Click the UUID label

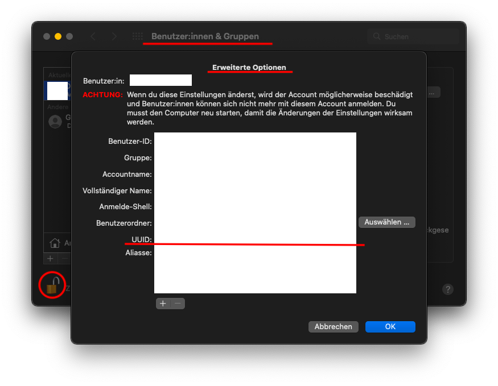pos(142,239)
